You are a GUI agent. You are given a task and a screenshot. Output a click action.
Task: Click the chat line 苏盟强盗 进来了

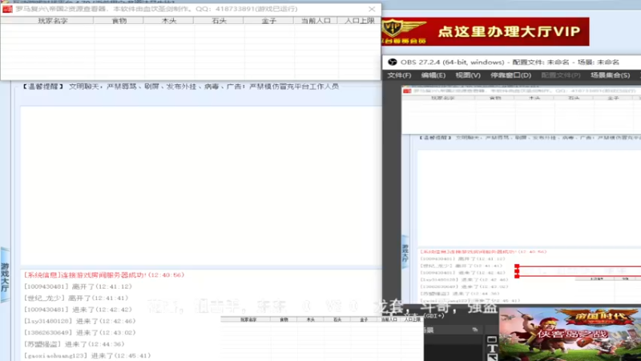[x=74, y=344]
